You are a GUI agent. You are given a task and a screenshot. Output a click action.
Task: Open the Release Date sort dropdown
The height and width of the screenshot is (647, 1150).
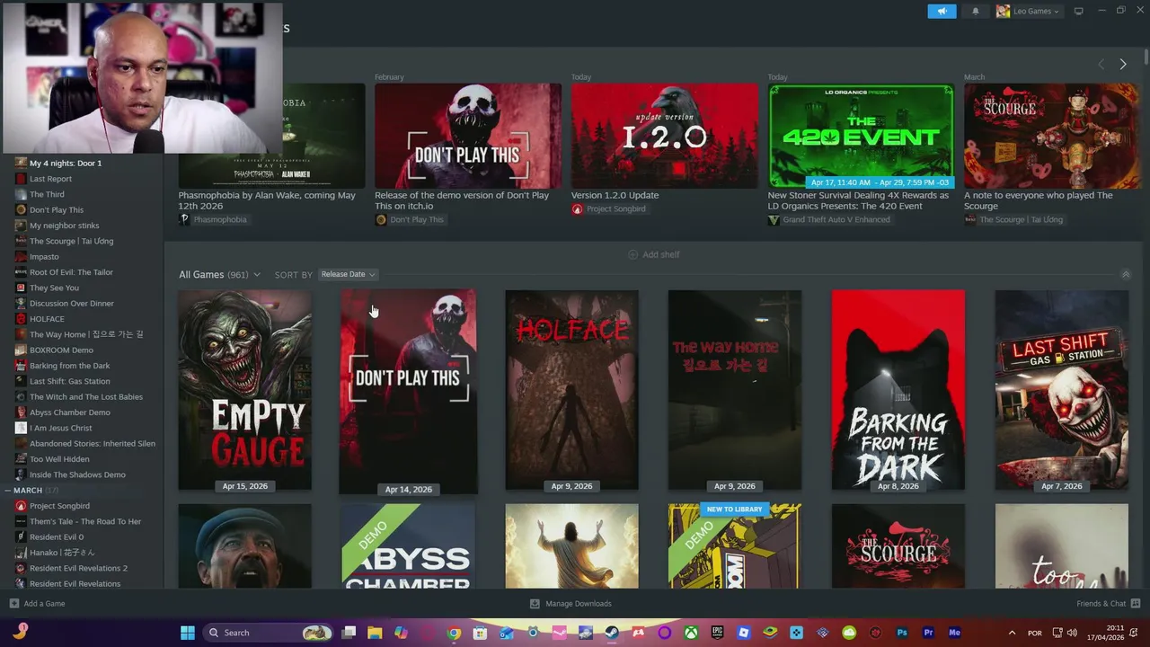click(x=348, y=274)
